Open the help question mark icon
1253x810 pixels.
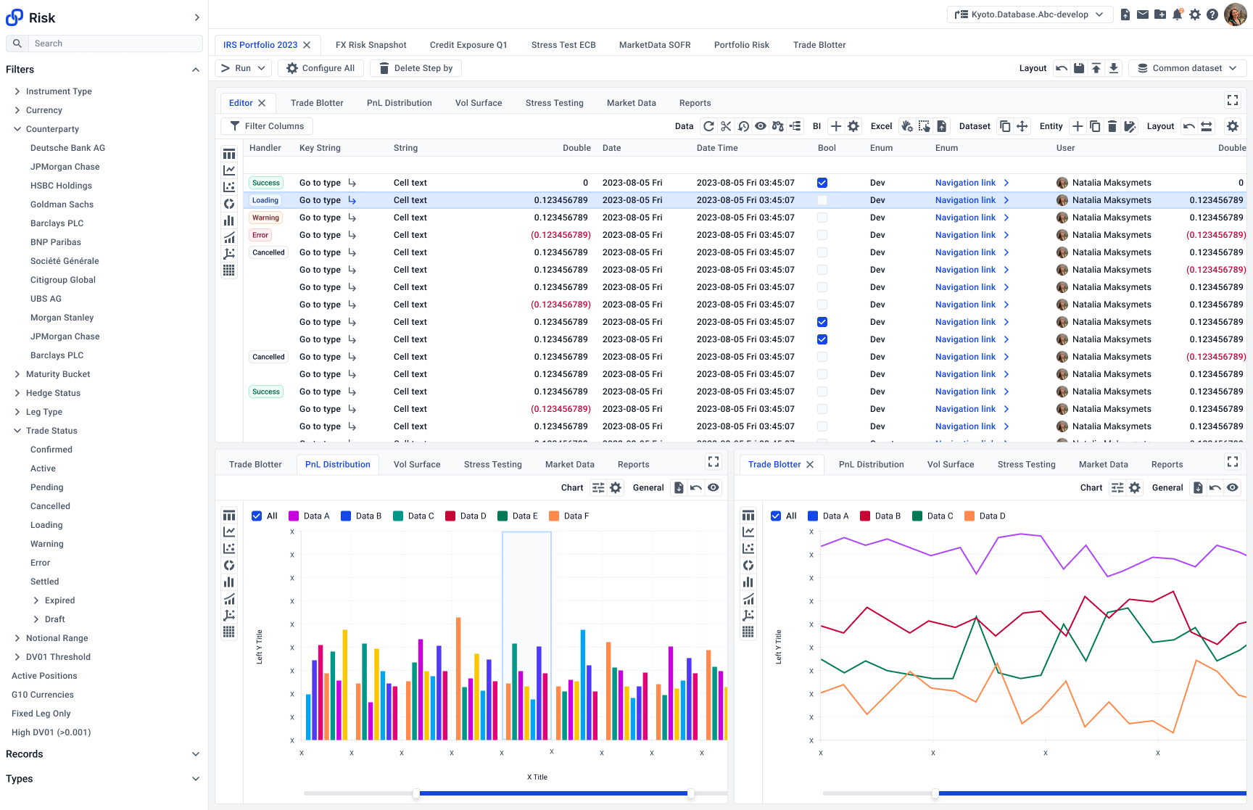tap(1212, 15)
